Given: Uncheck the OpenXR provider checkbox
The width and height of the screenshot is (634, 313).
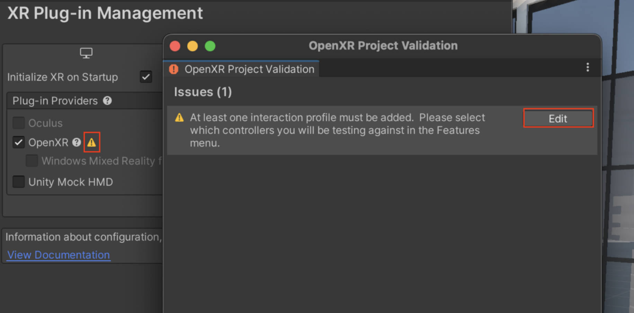Looking at the screenshot, I should (x=19, y=142).
